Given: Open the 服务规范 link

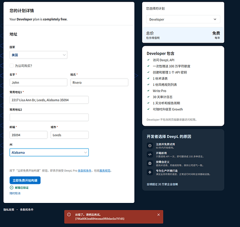Looking at the screenshot, I should (x=105, y=171).
